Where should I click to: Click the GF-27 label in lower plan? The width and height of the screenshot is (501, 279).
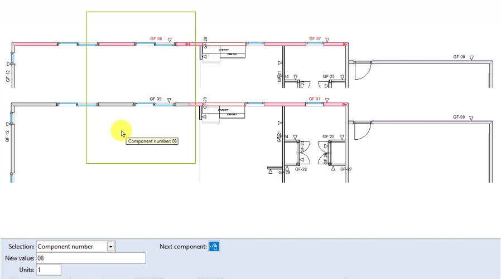346,169
